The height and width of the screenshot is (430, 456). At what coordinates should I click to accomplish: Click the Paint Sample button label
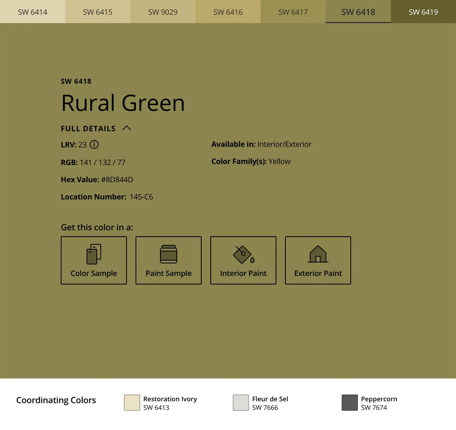click(x=168, y=273)
